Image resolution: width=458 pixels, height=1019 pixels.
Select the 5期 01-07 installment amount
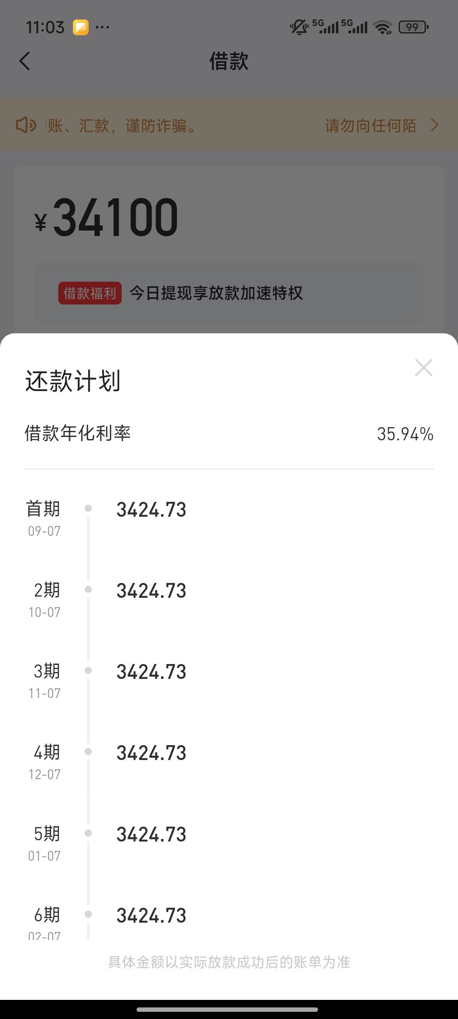pyautogui.click(x=151, y=834)
